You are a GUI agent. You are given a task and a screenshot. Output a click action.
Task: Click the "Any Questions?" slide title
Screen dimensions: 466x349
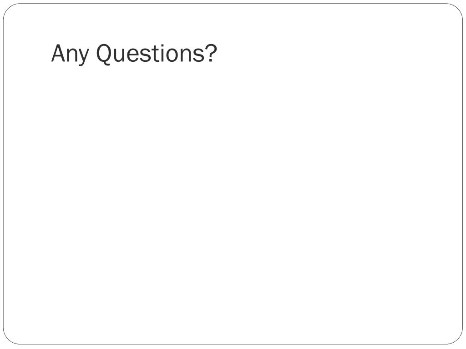[134, 54]
